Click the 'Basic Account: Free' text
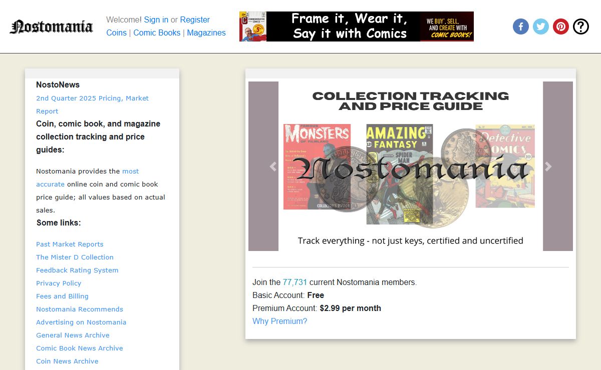Viewport: 601px width, 370px height. (288, 295)
